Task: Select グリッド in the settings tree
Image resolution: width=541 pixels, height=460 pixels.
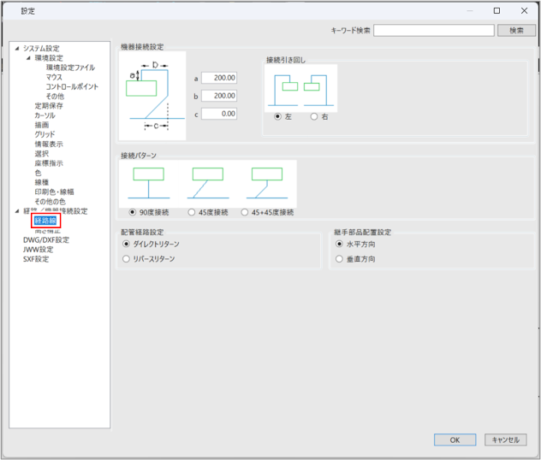Action: click(x=45, y=134)
